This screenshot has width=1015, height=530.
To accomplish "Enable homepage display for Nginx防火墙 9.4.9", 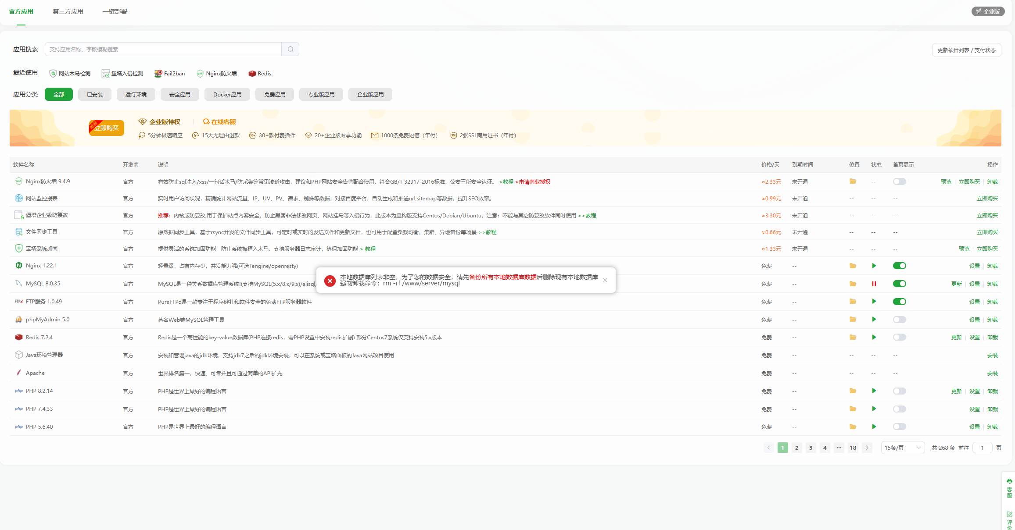I will [900, 181].
